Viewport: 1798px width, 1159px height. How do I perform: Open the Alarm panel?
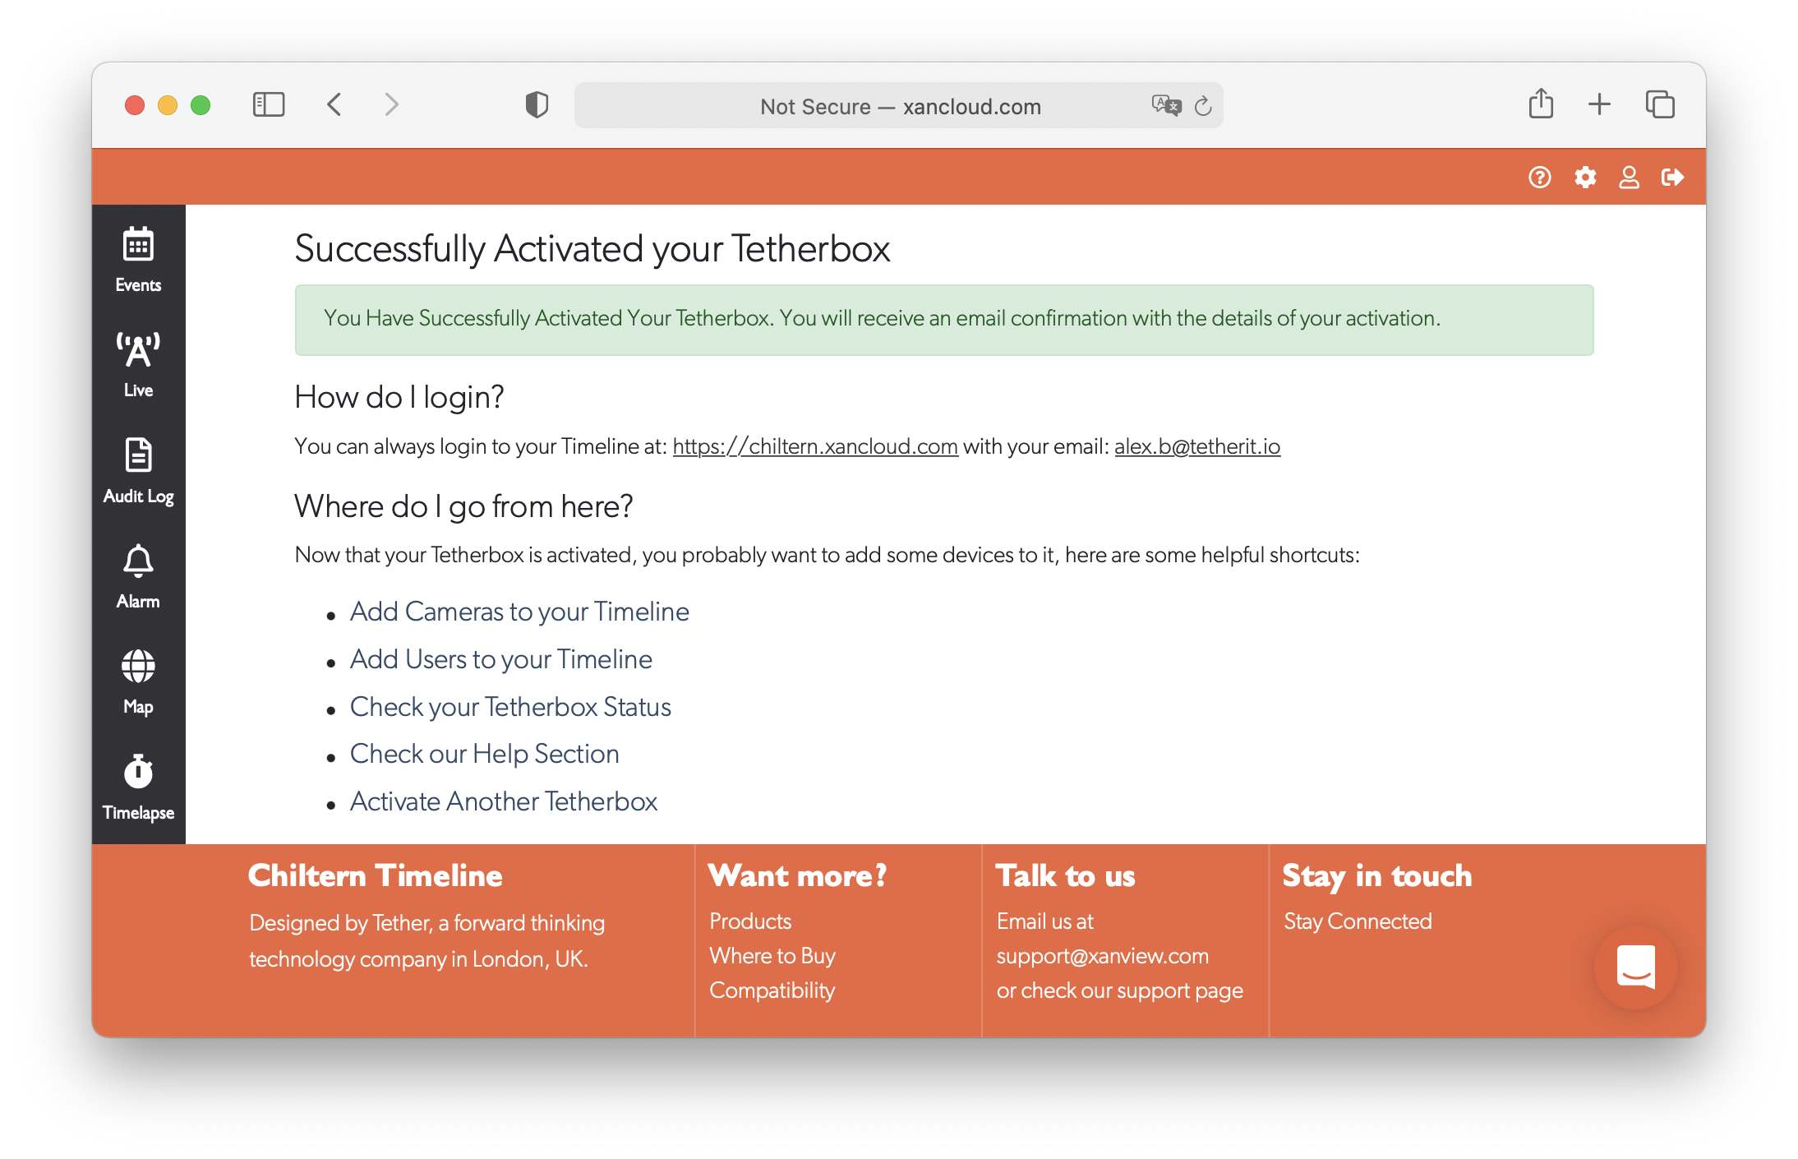click(137, 574)
